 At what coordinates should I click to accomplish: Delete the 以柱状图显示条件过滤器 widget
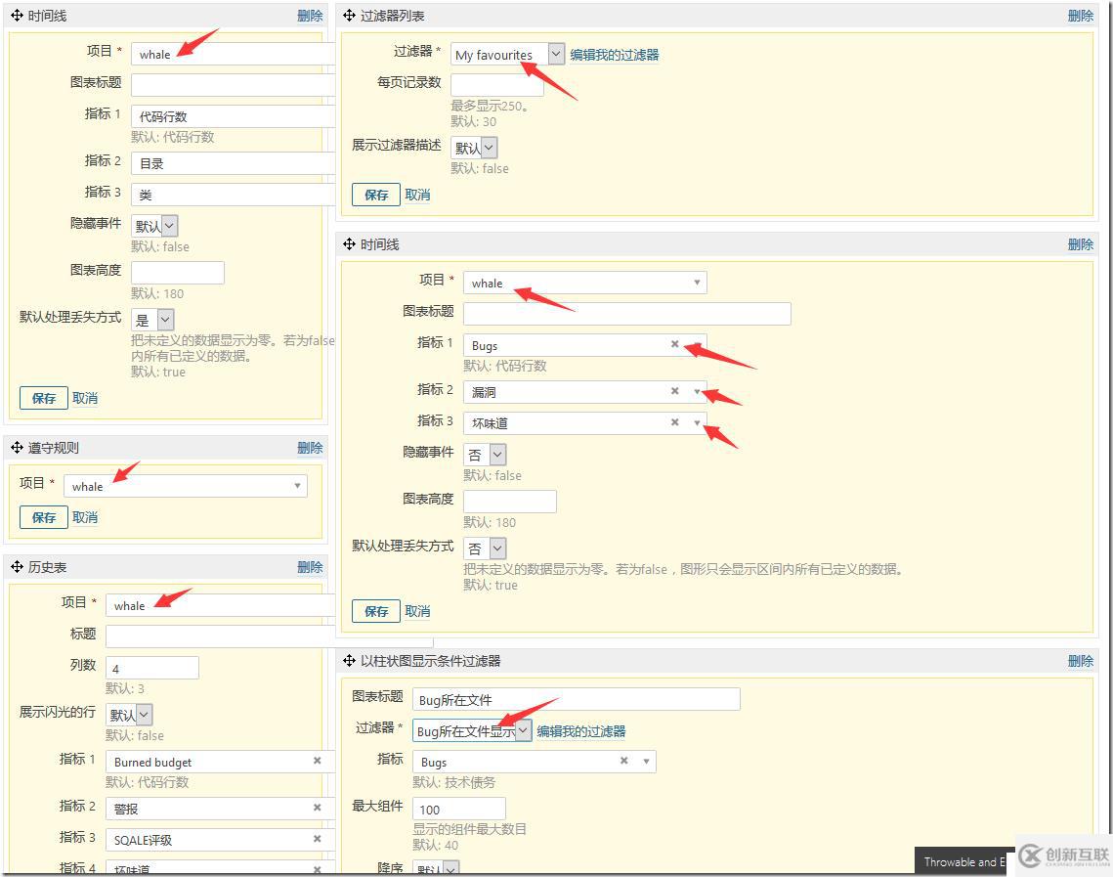(1081, 660)
